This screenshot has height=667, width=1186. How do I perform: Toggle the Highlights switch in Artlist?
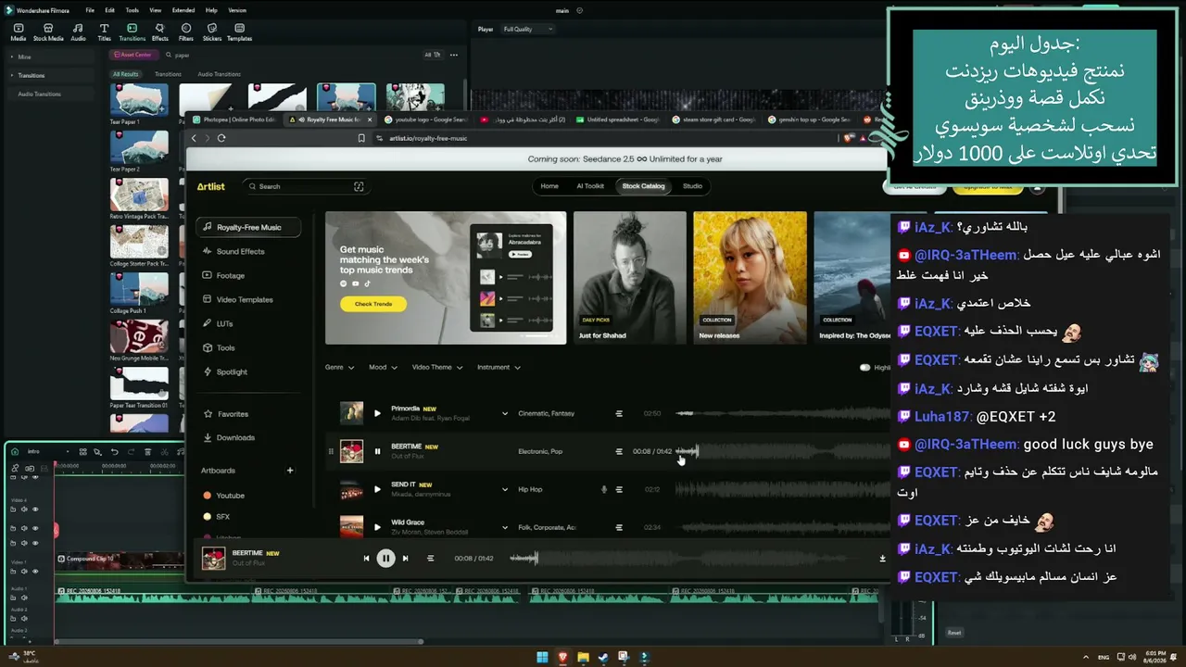click(x=864, y=368)
